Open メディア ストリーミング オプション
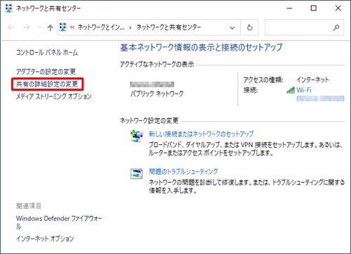Image resolution: width=351 pixels, height=254 pixels. (53, 96)
